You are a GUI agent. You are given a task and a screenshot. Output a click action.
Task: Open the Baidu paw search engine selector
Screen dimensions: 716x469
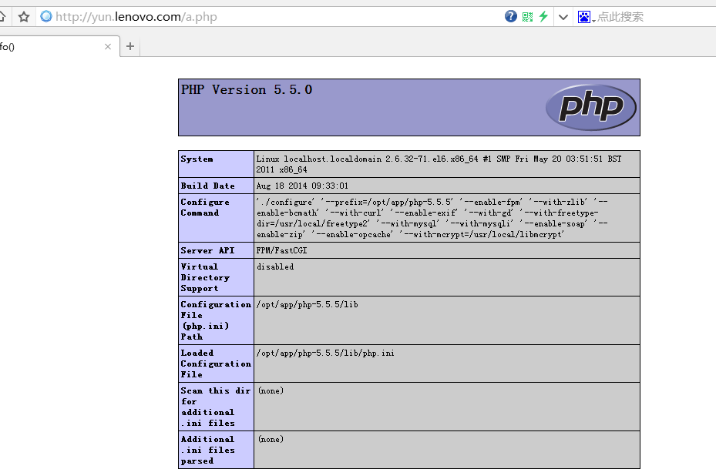click(x=586, y=17)
